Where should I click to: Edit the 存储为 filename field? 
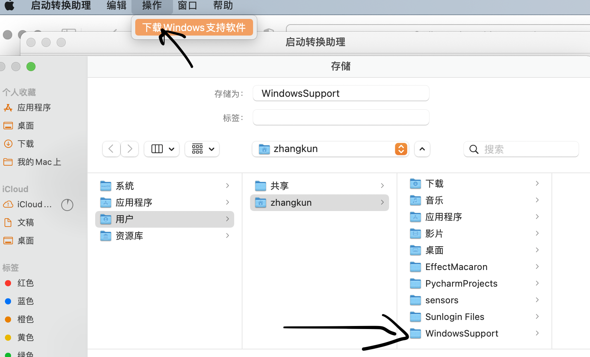tap(341, 93)
